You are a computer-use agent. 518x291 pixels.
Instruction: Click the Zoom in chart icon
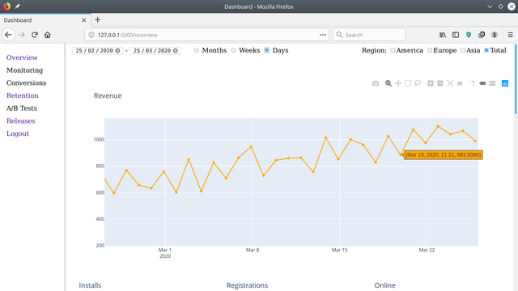click(x=431, y=83)
